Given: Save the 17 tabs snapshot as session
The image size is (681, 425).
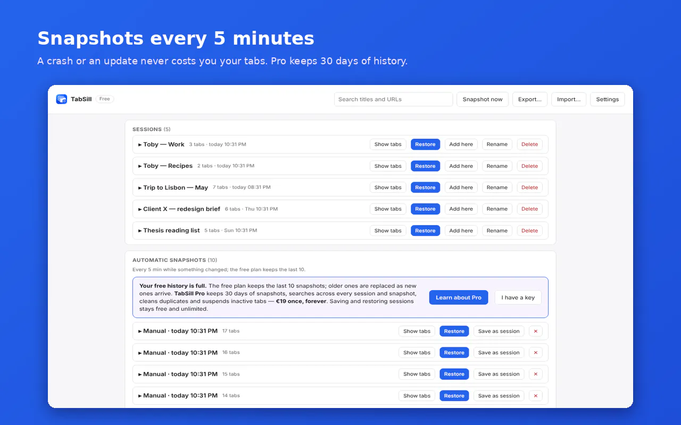Looking at the screenshot, I should pyautogui.click(x=499, y=331).
